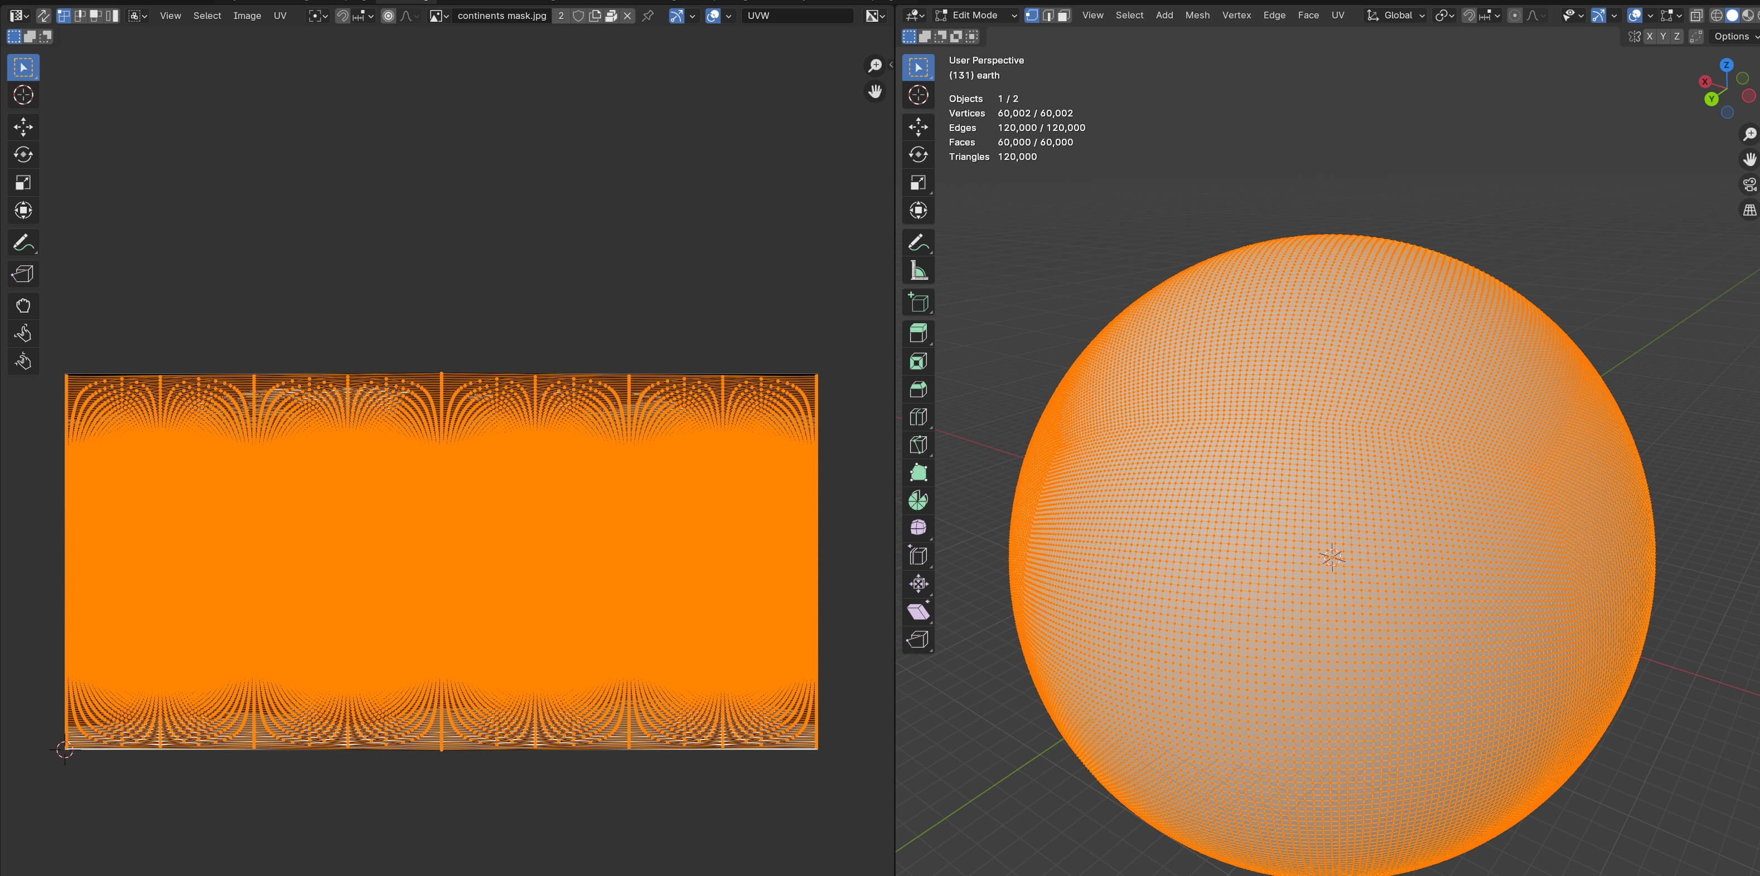Activate the Measure tool
The width and height of the screenshot is (1760, 876).
[x=918, y=271]
